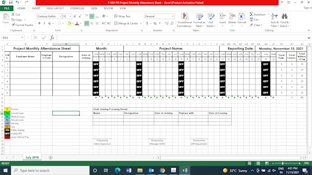Decrease font size with the smaller A icon
This screenshot has height=175, width=312.
(x=80, y=16)
